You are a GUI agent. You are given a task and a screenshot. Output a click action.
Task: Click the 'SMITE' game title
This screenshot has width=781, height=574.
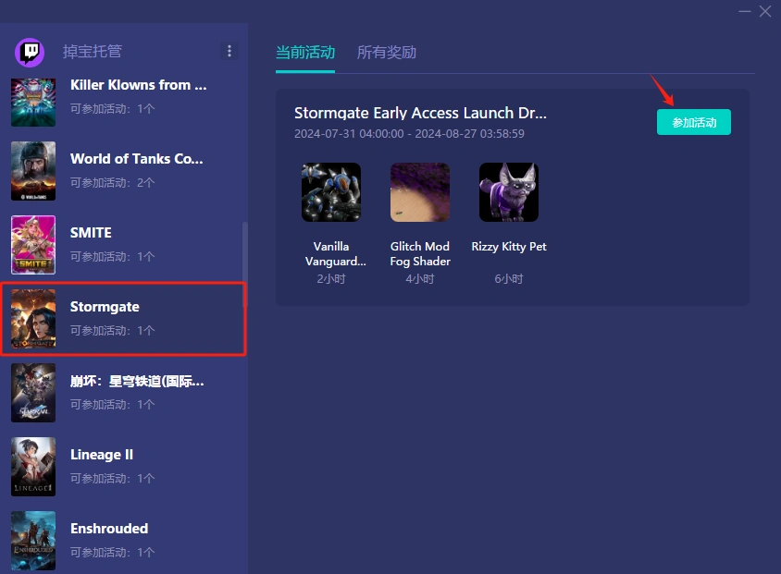(x=91, y=233)
